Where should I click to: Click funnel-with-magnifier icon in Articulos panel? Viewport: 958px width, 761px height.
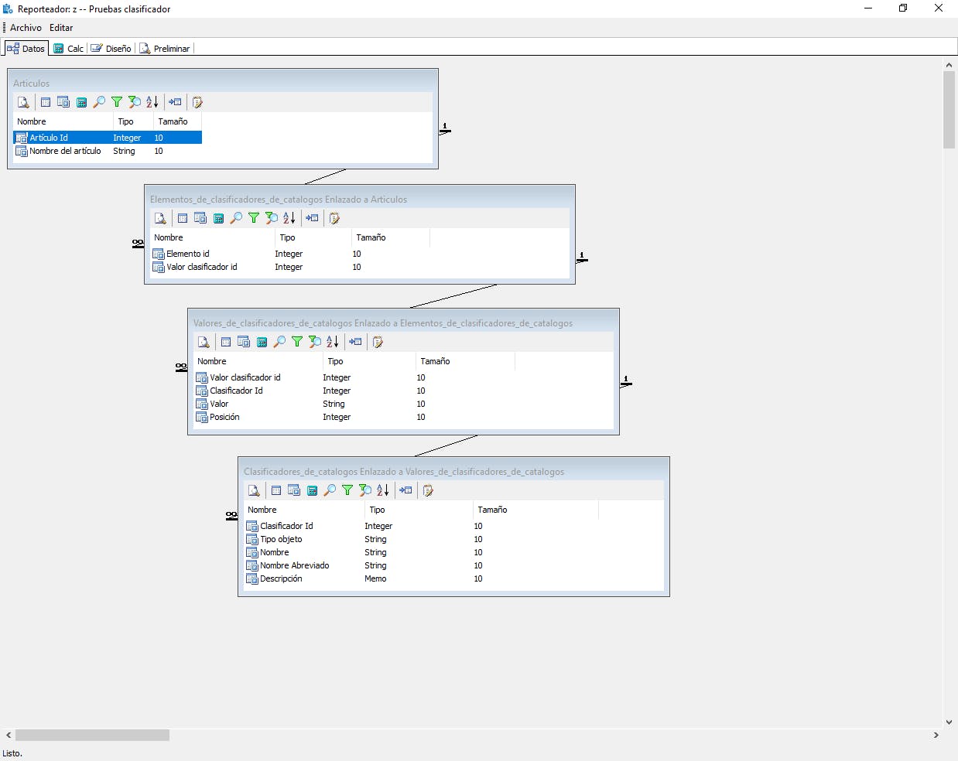[x=135, y=102]
